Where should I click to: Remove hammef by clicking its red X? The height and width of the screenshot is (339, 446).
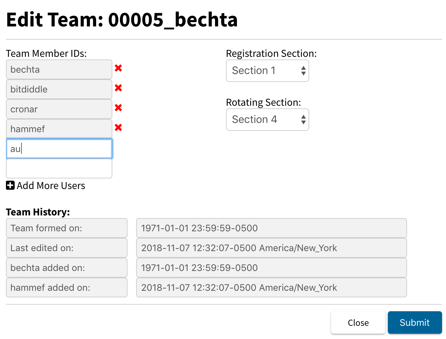[118, 128]
